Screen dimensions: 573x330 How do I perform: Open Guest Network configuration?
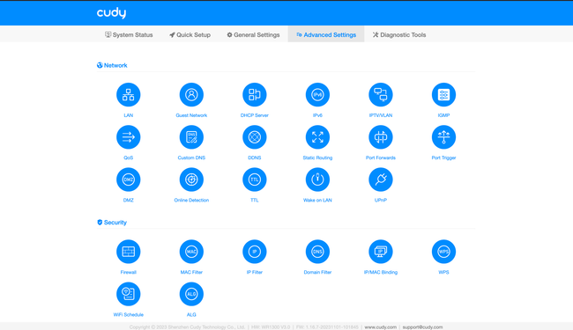coord(191,95)
